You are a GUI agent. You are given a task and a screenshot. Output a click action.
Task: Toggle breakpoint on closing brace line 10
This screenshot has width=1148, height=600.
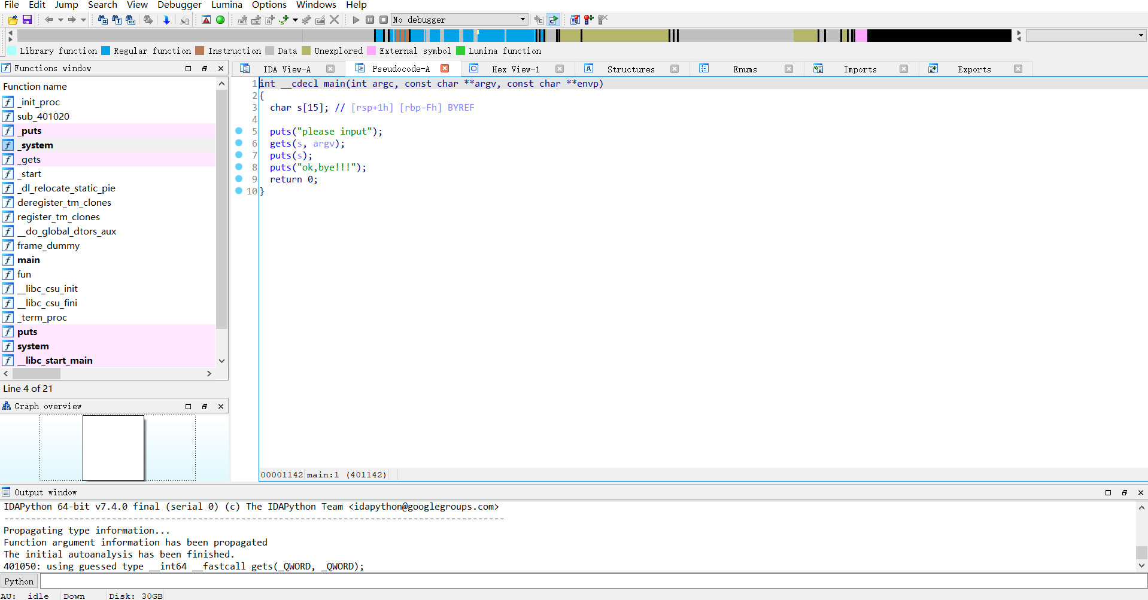coord(239,191)
